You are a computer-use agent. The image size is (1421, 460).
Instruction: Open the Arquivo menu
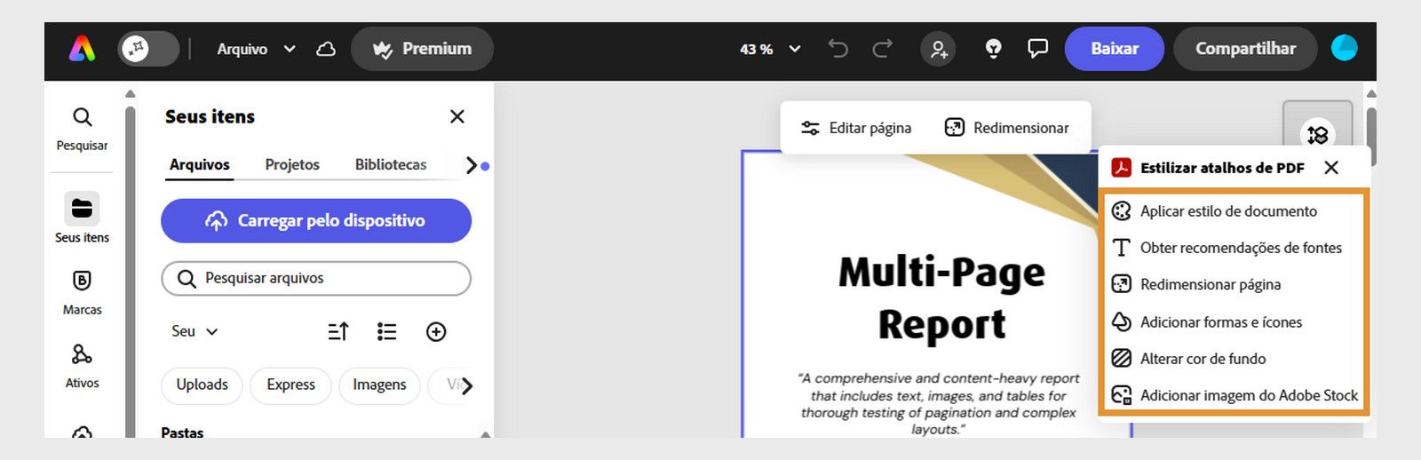click(x=242, y=49)
